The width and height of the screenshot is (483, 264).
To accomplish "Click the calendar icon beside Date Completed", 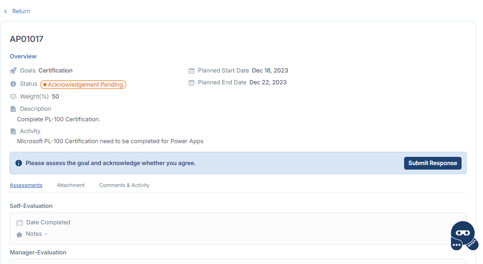I will click(20, 223).
